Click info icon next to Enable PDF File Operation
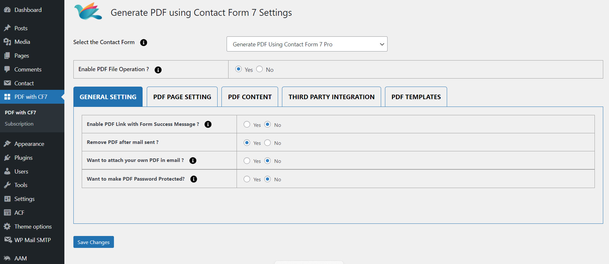609x264 pixels. [x=158, y=70]
